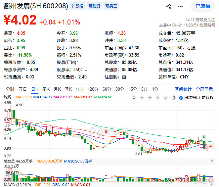Image resolution: width=219 pixels, height=187 pixels.
Task: Click the MA60:4.08 moving average label
Action: click(x=103, y=97)
